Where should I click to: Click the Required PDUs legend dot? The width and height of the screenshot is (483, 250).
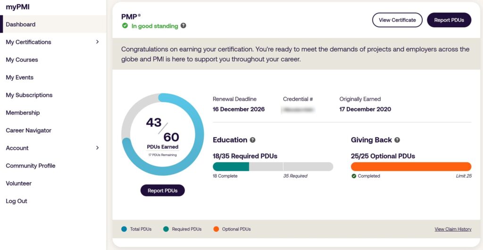[x=166, y=229]
